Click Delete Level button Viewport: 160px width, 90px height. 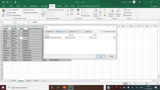[60, 31]
